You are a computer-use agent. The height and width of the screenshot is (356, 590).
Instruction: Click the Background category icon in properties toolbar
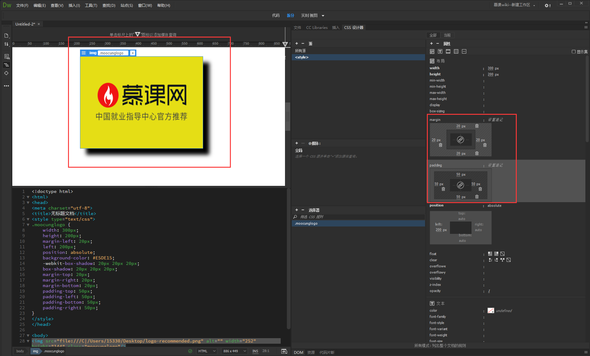(x=456, y=51)
